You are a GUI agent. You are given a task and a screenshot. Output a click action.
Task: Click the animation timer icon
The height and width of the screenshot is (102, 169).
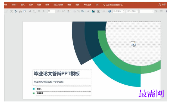click(x=16, y=11)
